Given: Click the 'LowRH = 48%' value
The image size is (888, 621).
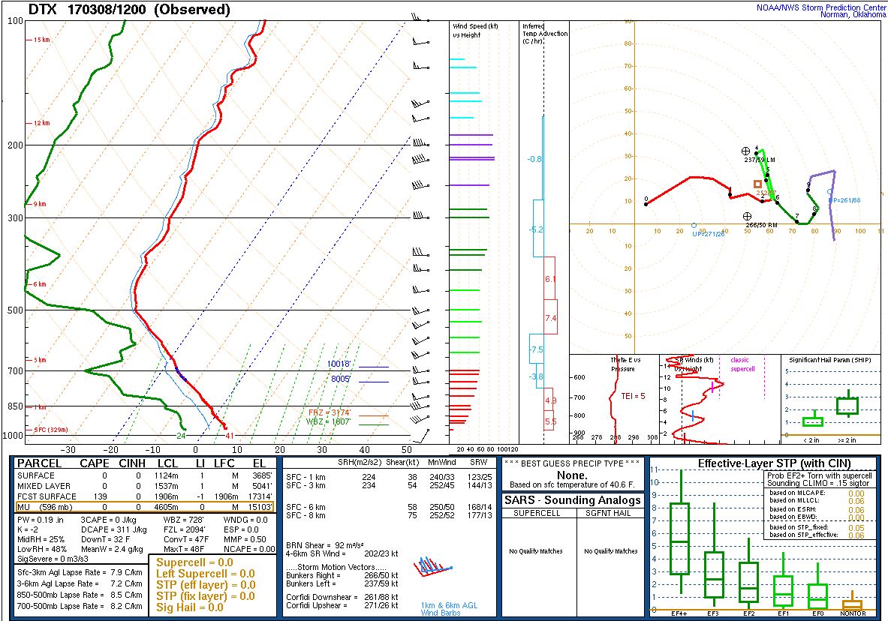Looking at the screenshot, I should [x=42, y=549].
